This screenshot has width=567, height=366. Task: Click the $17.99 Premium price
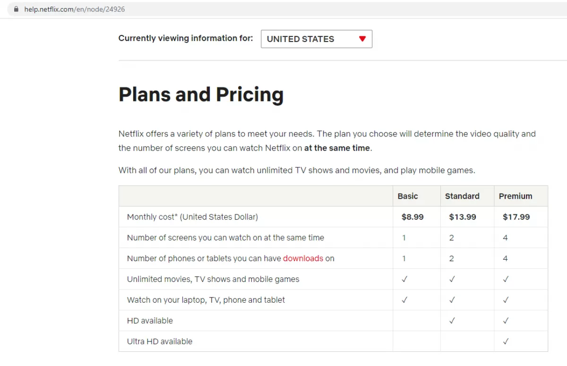(516, 217)
